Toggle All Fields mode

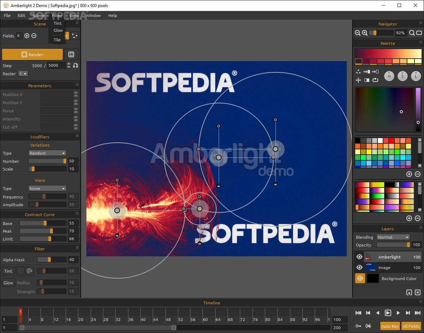411,326
